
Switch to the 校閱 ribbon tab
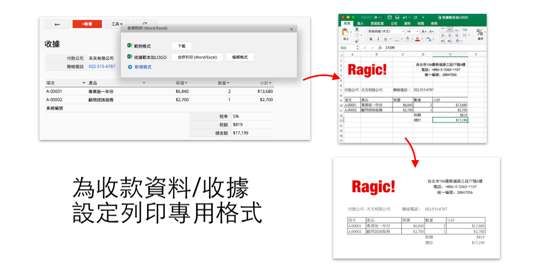[x=421, y=23]
